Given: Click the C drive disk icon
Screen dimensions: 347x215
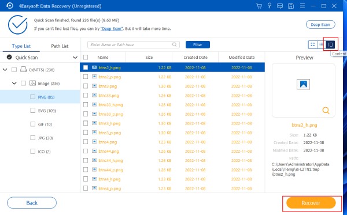Looking at the screenshot, I should (x=23, y=70).
